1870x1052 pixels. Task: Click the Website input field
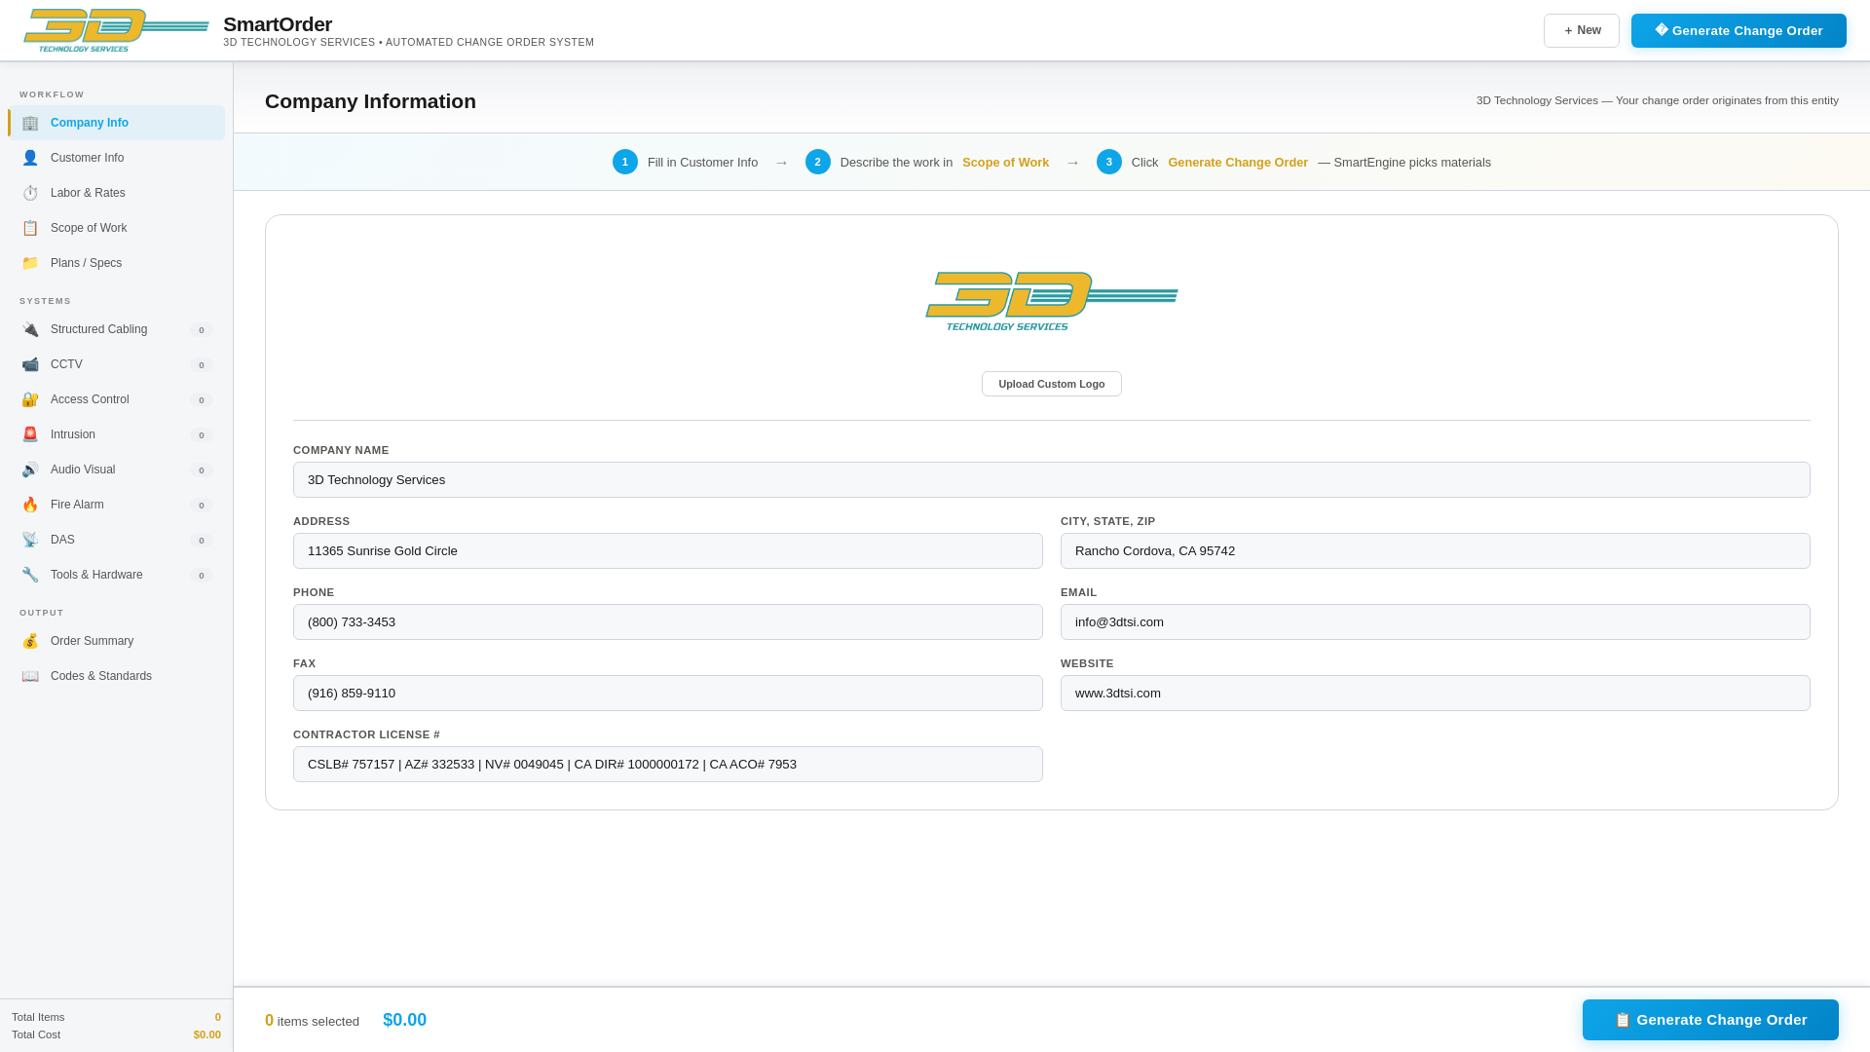tap(1436, 694)
